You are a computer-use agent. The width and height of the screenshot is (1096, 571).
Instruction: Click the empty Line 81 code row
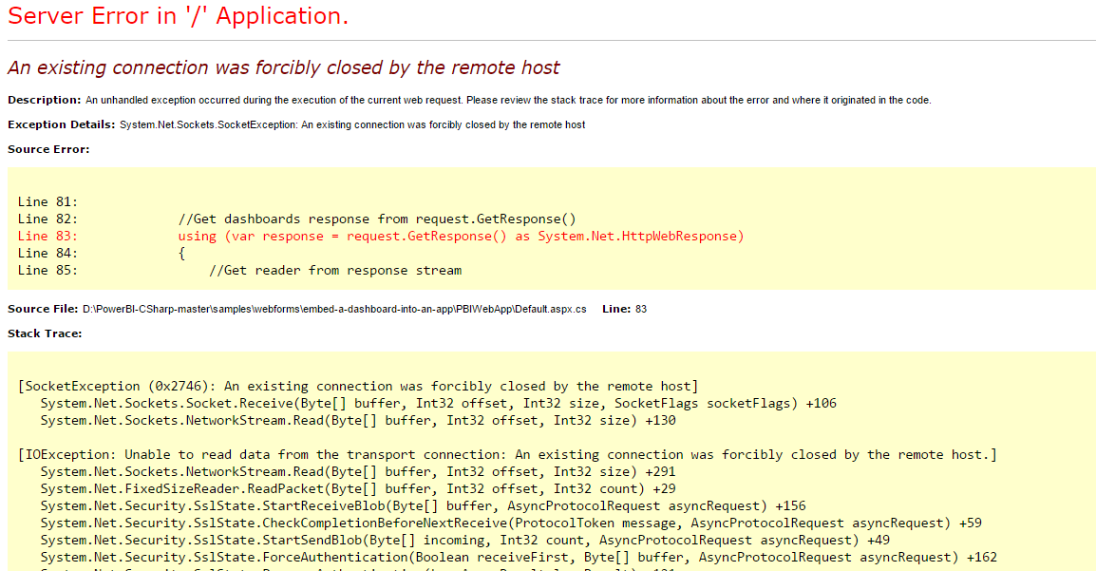[47, 202]
